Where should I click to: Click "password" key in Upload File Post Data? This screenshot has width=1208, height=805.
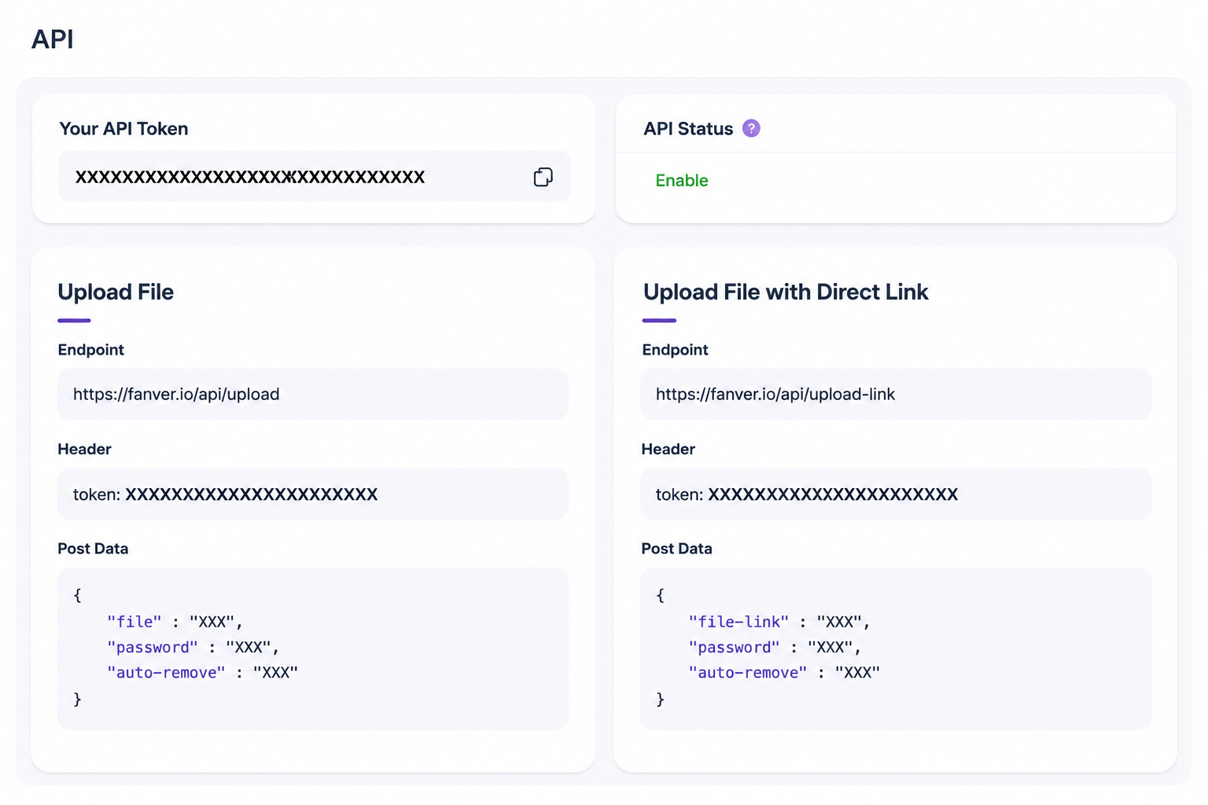[x=153, y=647]
